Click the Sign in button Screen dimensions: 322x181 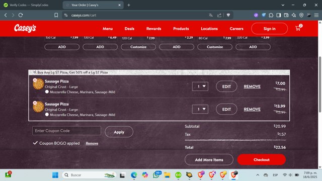click(x=270, y=29)
